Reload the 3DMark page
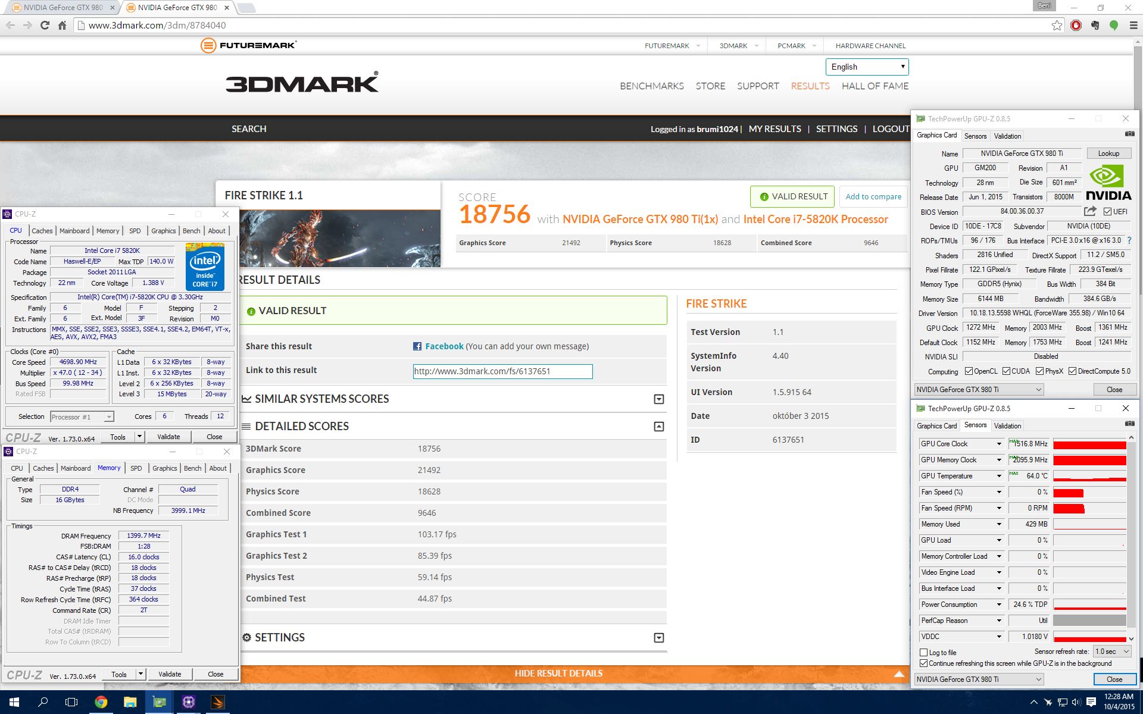Screen dimensions: 1143x714 45,25
